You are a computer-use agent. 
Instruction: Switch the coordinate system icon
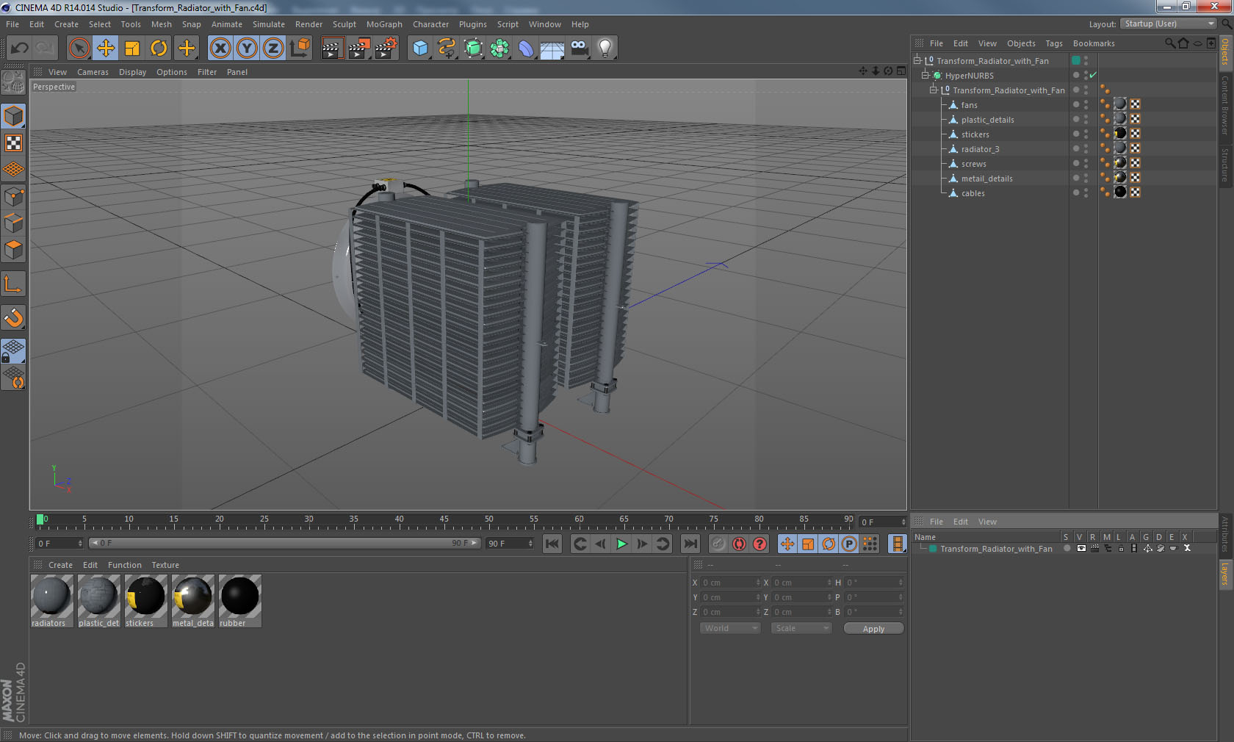300,48
